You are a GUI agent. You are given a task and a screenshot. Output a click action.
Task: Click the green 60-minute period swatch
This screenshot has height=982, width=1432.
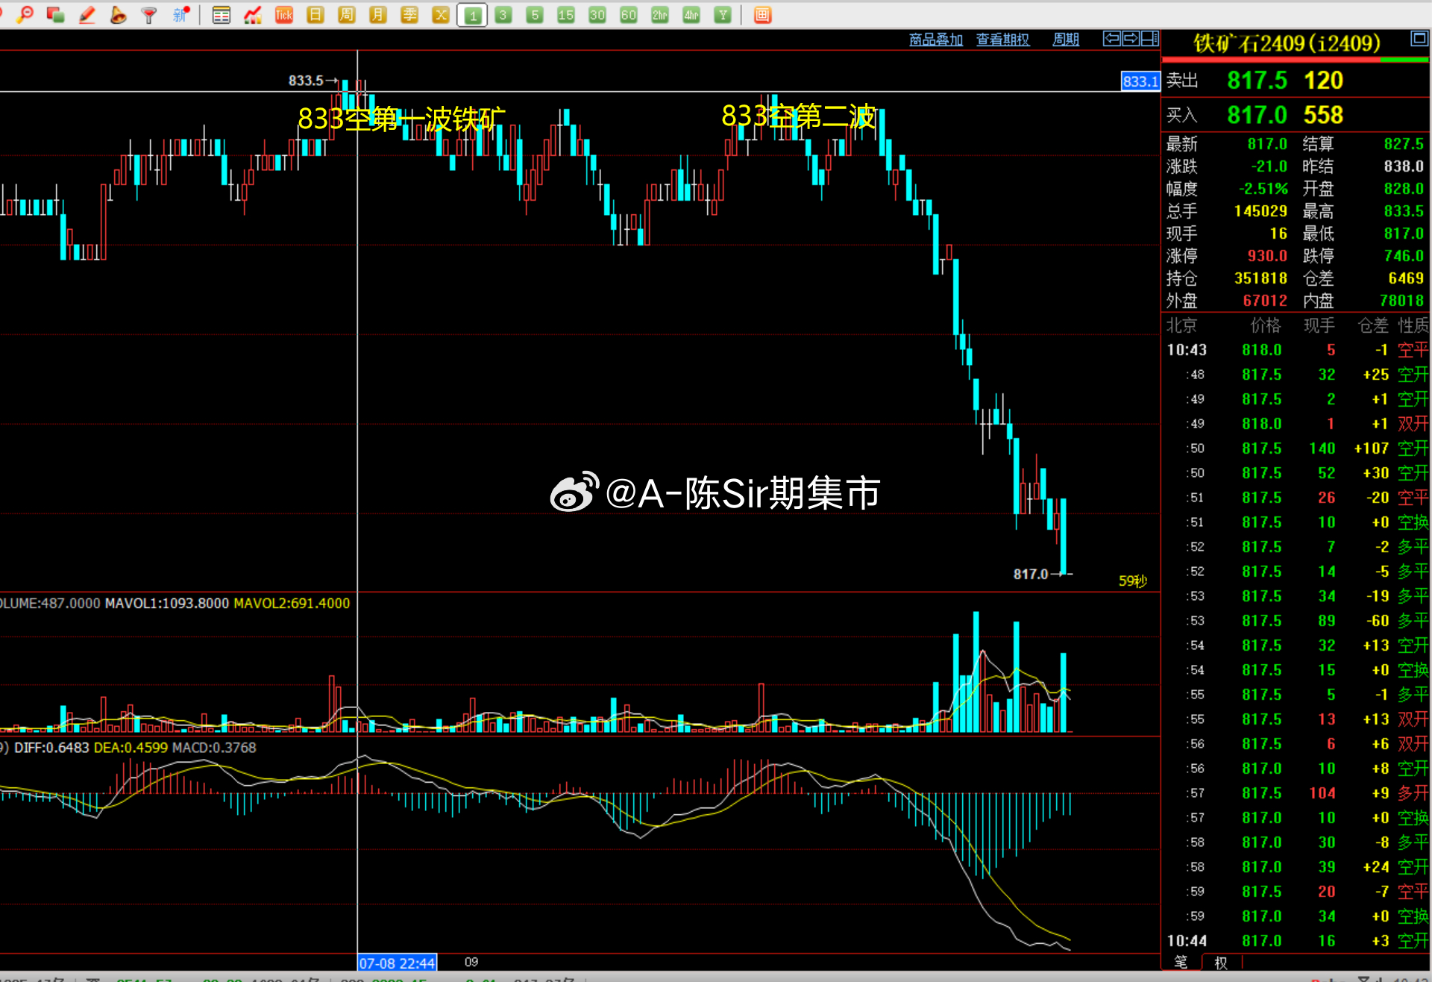click(628, 14)
